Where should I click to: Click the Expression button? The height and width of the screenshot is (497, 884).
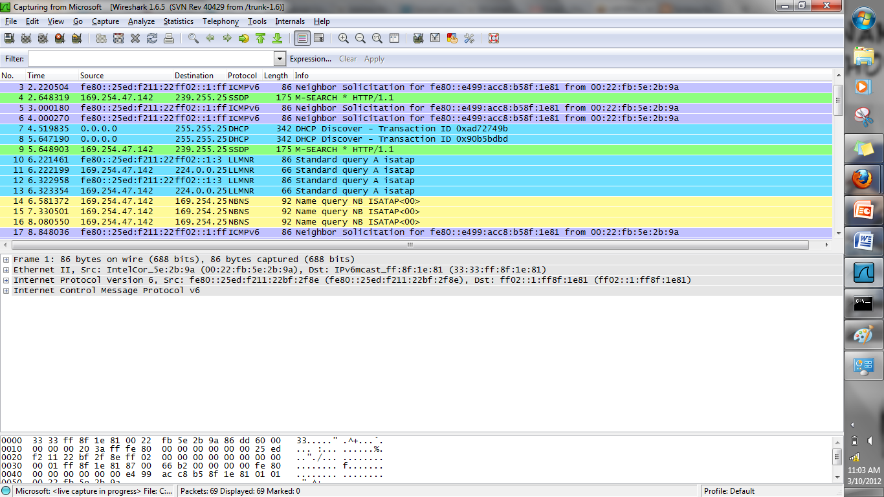tap(311, 59)
